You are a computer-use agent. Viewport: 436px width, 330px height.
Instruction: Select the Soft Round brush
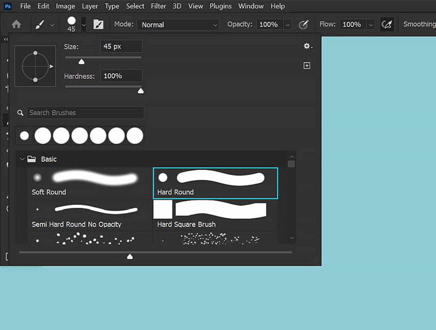[90, 183]
